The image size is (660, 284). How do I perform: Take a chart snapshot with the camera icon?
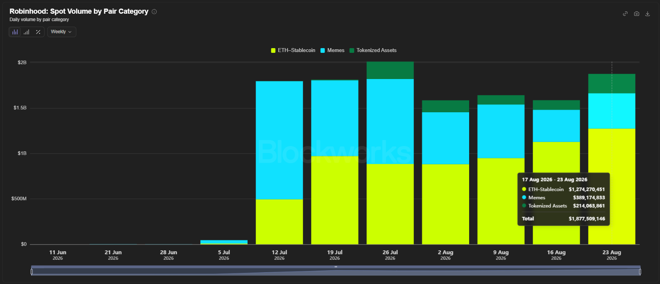tap(636, 14)
